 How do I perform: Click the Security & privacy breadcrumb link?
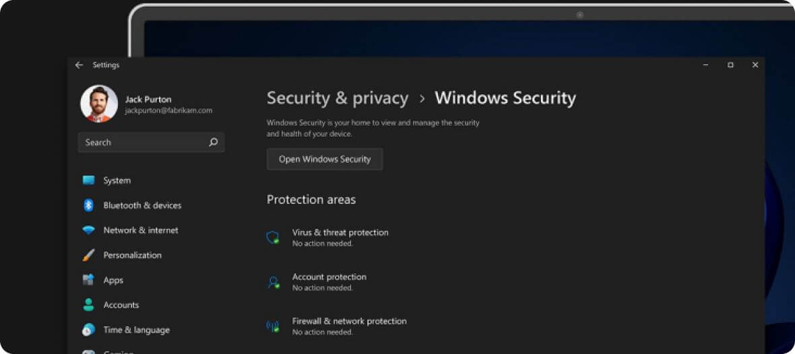click(338, 98)
